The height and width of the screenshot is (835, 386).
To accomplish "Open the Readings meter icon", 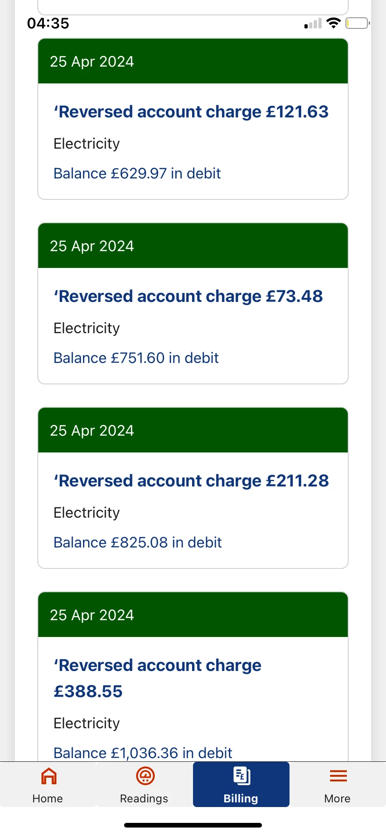I will point(145,776).
